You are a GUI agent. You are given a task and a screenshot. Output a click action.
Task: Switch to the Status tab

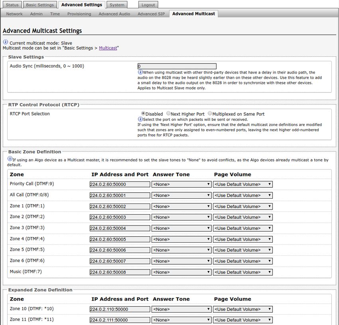(12, 5)
